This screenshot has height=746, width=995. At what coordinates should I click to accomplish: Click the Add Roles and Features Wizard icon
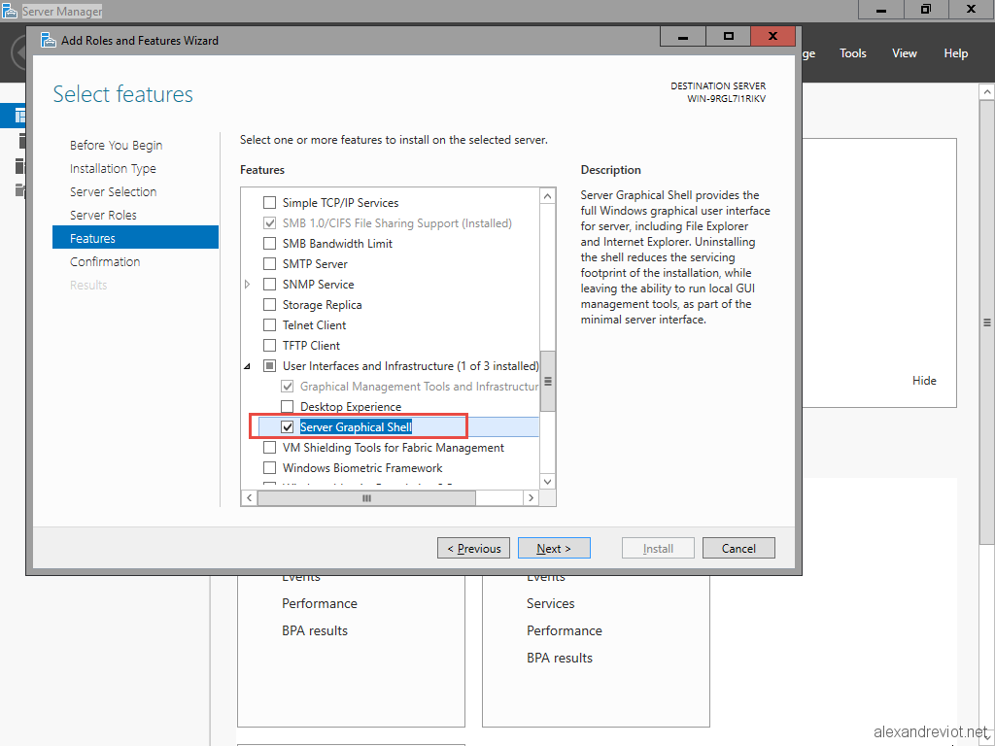(49, 40)
